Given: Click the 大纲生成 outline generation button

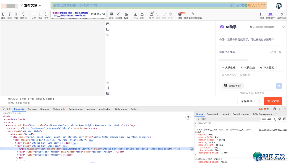Looking at the screenshot, I should pyautogui.click(x=228, y=68).
